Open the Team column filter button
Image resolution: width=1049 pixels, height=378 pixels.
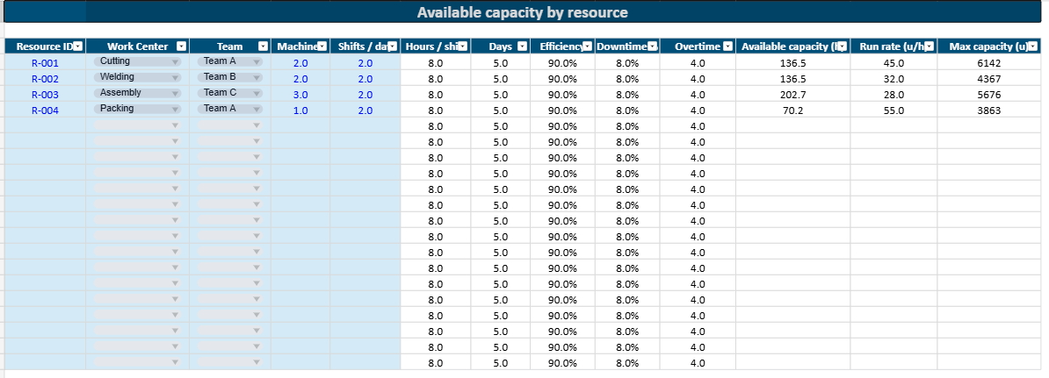[263, 46]
